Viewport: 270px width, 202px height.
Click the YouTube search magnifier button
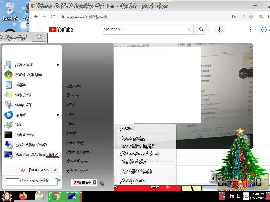pyautogui.click(x=202, y=29)
